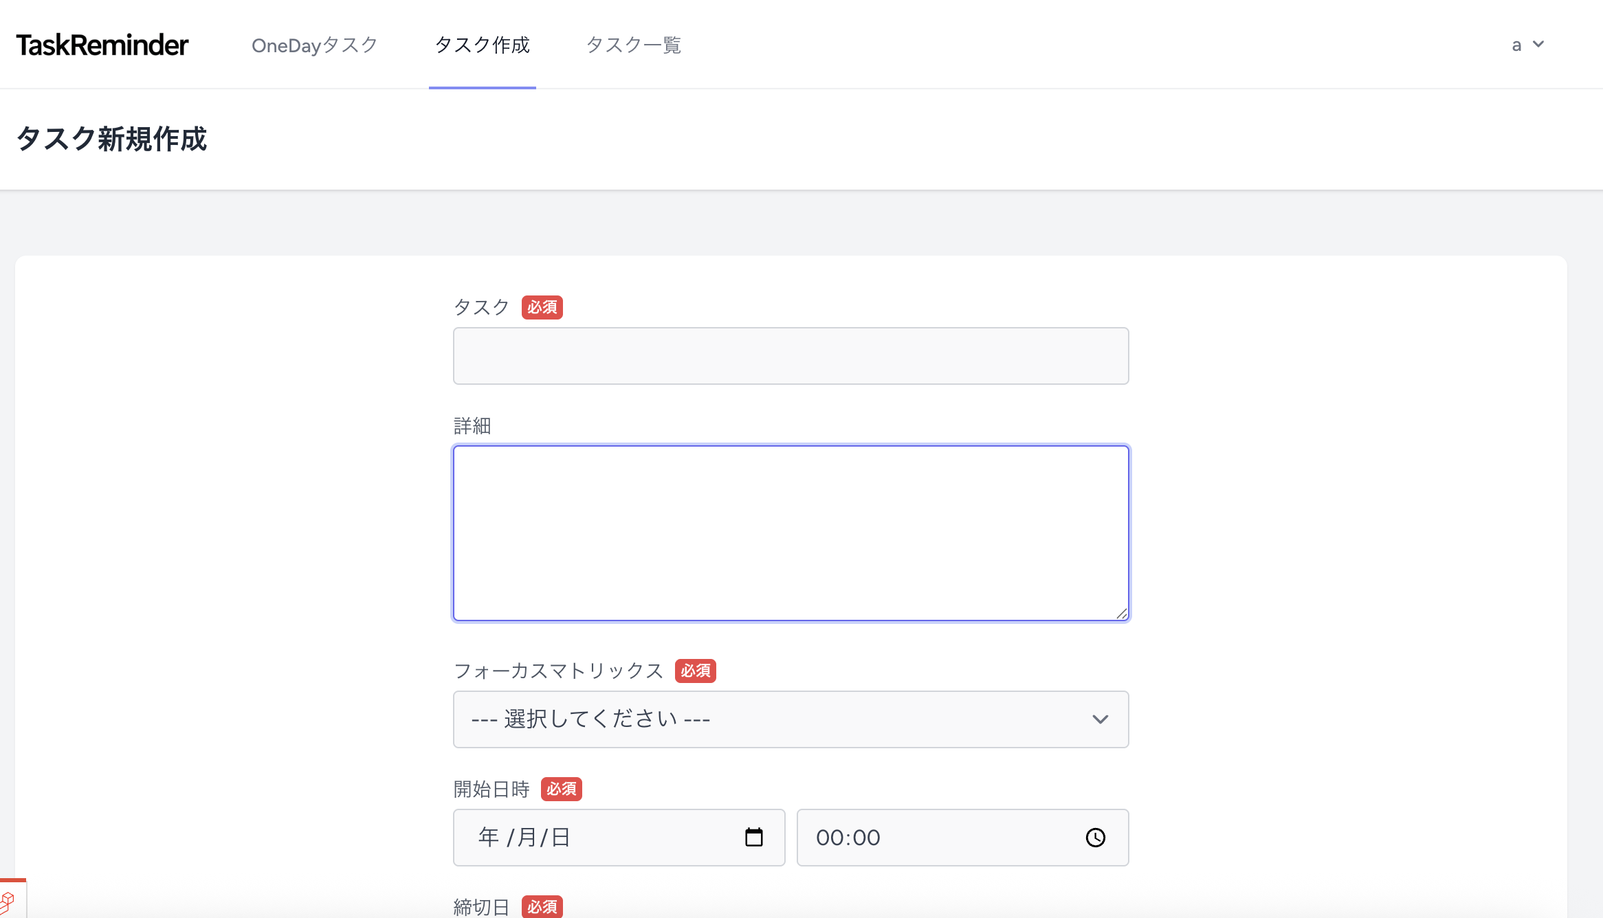Click the textarea resize handle in 詳細
The height and width of the screenshot is (918, 1603).
(x=1122, y=614)
